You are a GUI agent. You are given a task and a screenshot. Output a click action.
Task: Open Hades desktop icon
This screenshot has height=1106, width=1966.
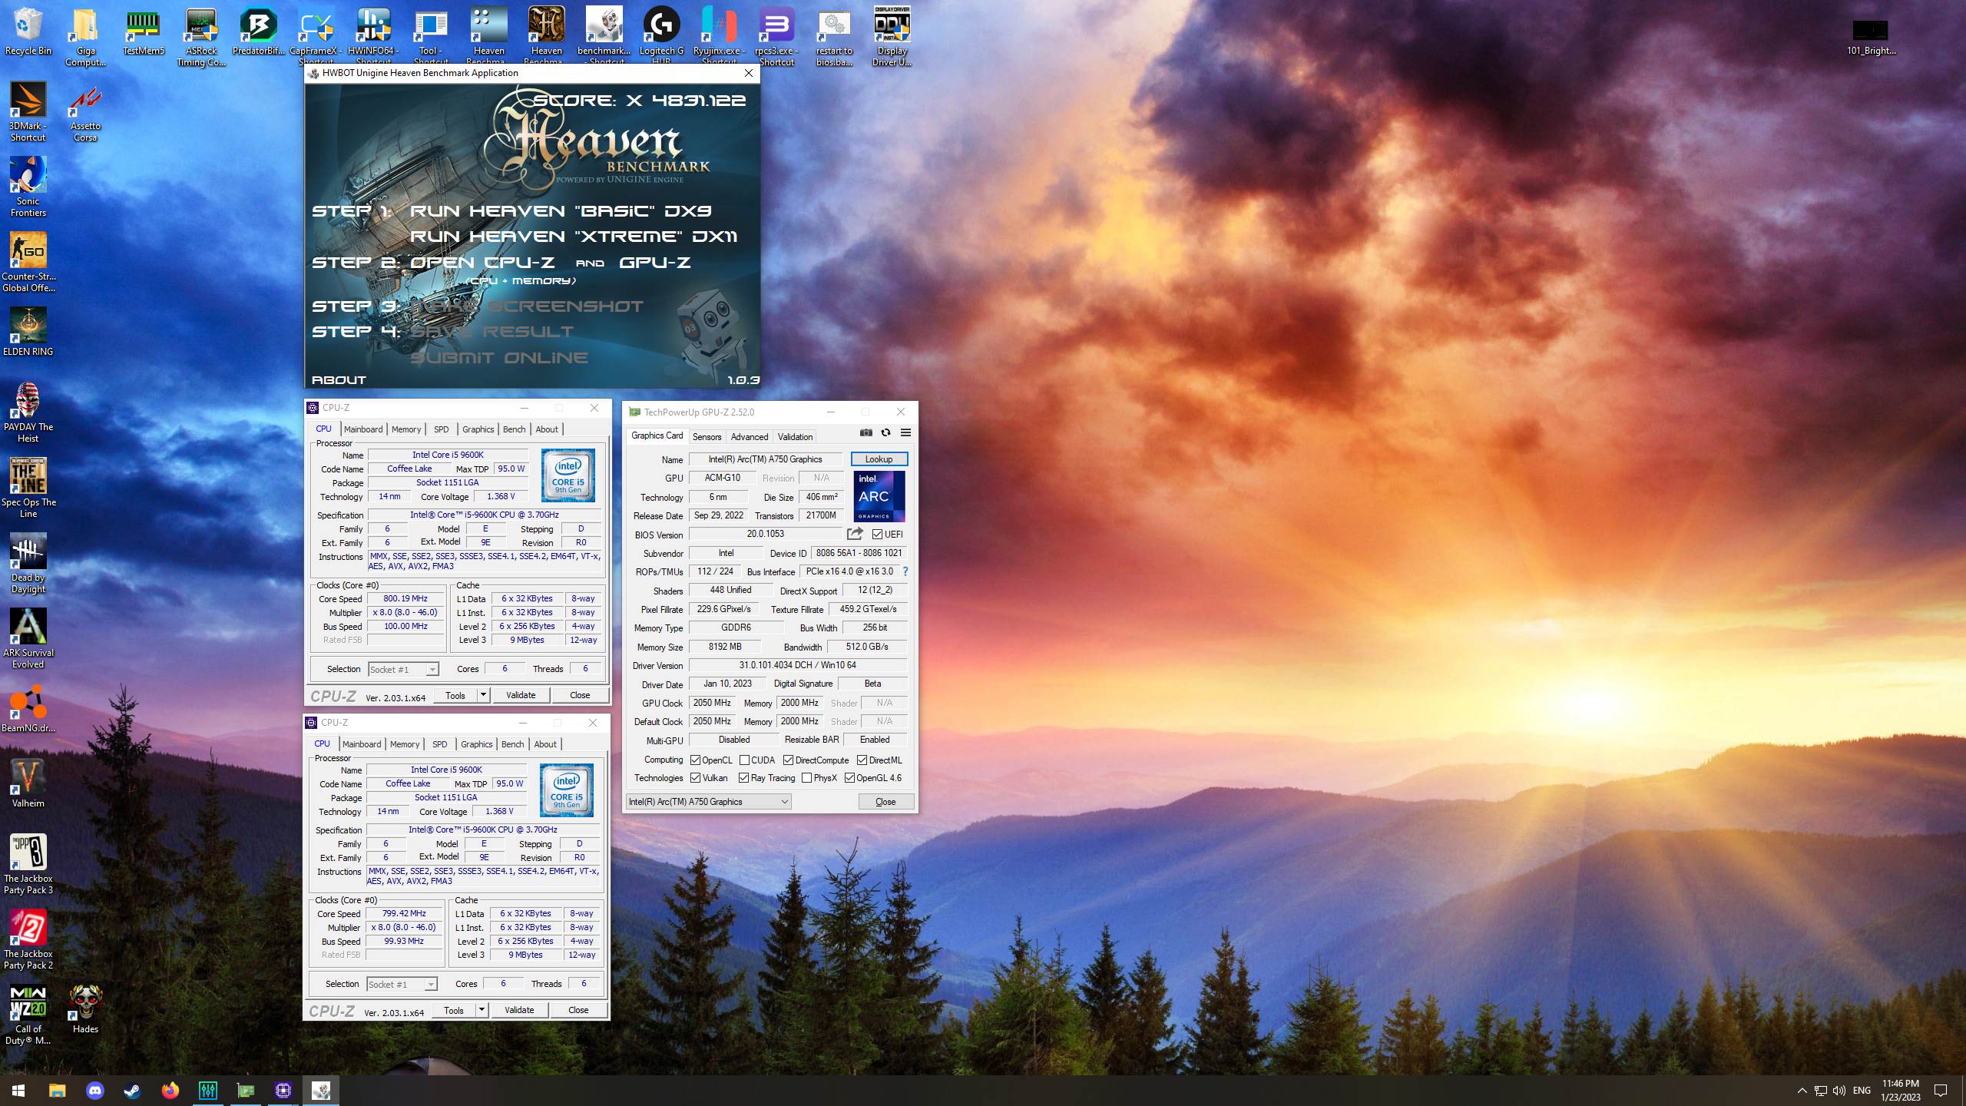85,1009
